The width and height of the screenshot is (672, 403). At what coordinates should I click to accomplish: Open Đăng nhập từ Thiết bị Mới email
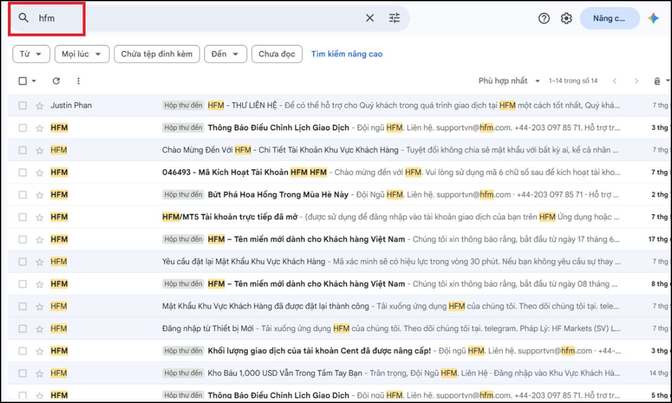[x=338, y=329]
